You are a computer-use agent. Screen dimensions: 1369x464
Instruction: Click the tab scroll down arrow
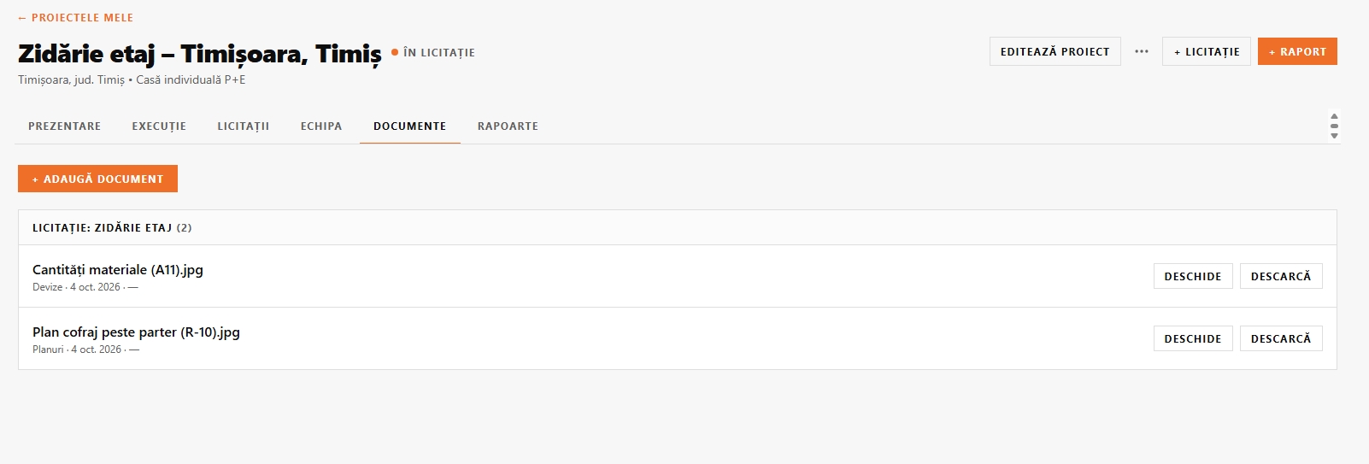1334,136
